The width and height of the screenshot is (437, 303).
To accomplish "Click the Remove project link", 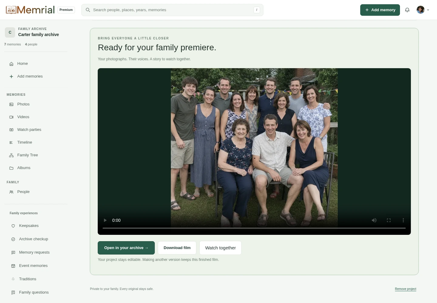I will 405,289.
